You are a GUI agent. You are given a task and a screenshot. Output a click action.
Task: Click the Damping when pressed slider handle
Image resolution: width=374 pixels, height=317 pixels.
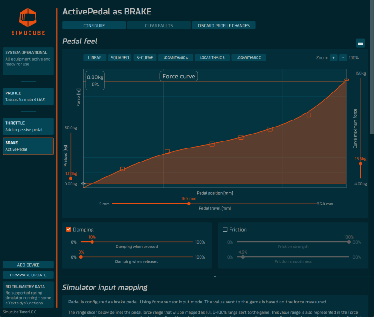(x=92, y=242)
